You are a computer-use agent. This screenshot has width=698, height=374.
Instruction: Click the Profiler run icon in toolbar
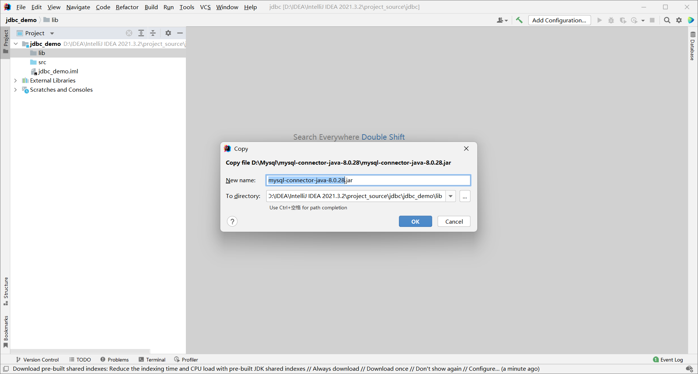tap(634, 20)
